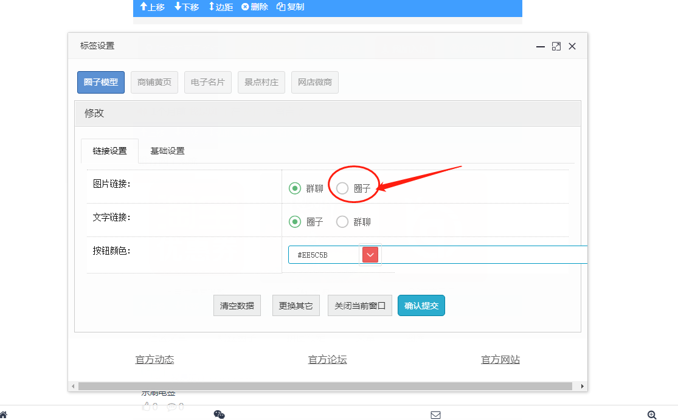Click the 复制 copy icon

pyautogui.click(x=281, y=7)
